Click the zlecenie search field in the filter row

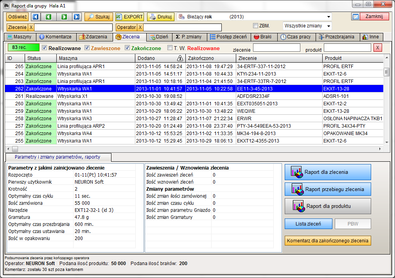(276, 48)
